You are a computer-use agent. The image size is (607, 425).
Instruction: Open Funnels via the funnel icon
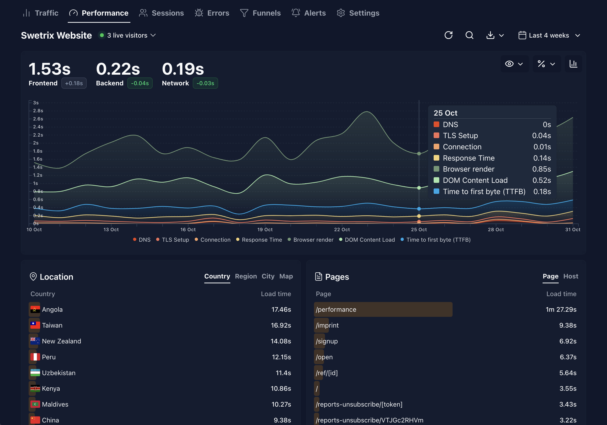(244, 13)
